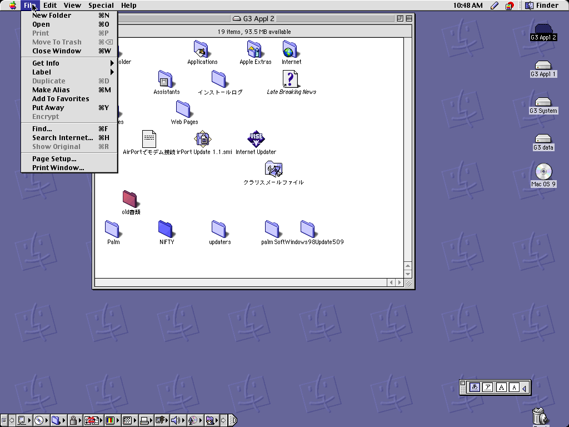This screenshot has height=427, width=569.
Task: Choose Find… in the File menu
Action: [69, 128]
